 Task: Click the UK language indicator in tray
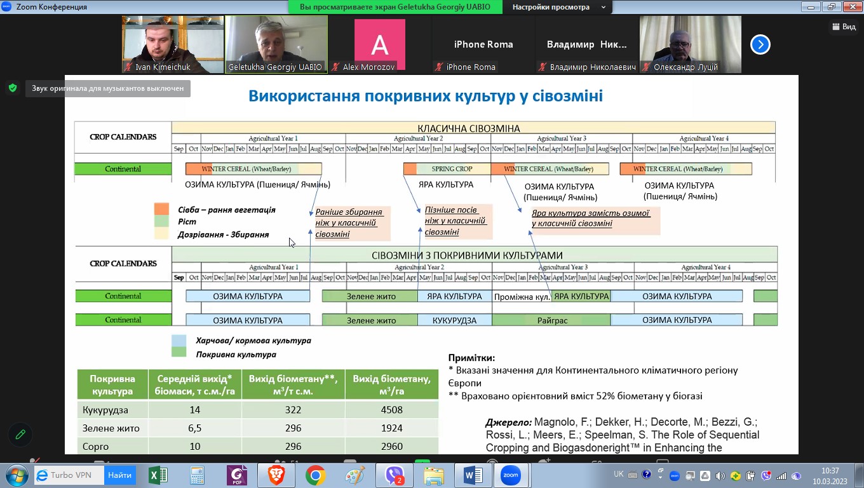tap(619, 474)
